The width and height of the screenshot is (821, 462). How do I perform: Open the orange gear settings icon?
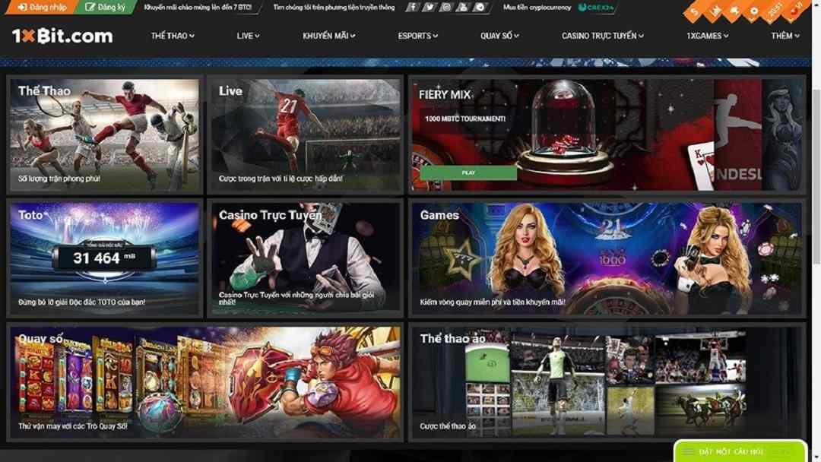(x=754, y=11)
